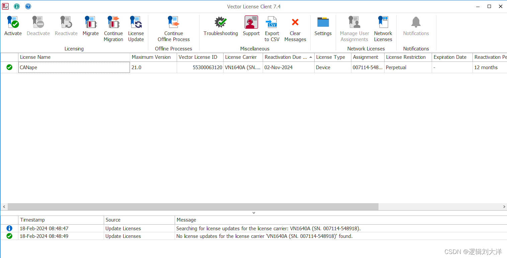Click horizontal scrollbar left arrow

point(4,207)
